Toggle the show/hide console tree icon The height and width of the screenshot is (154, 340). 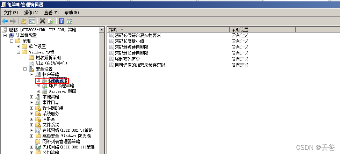pos(32,21)
